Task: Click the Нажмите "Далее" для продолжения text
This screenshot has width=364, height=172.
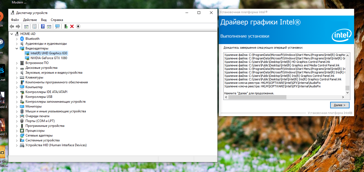Action: tap(249, 93)
